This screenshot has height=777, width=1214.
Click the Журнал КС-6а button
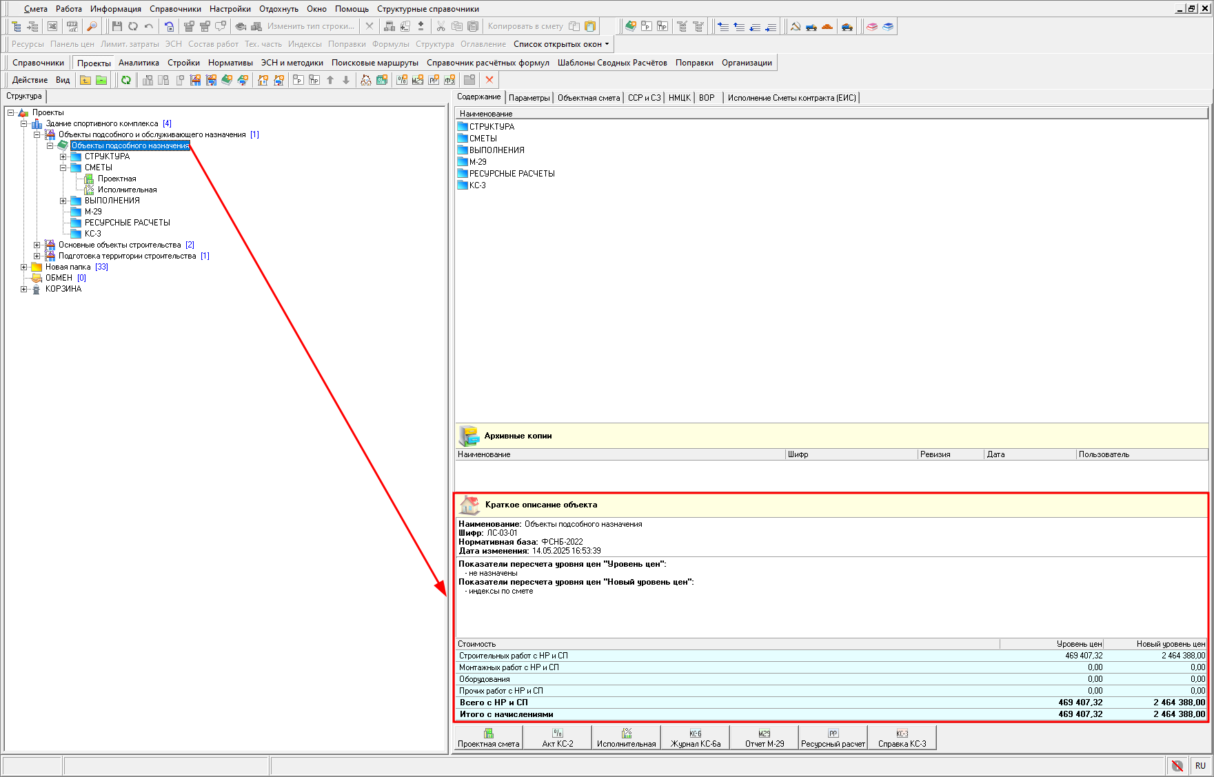click(x=696, y=737)
